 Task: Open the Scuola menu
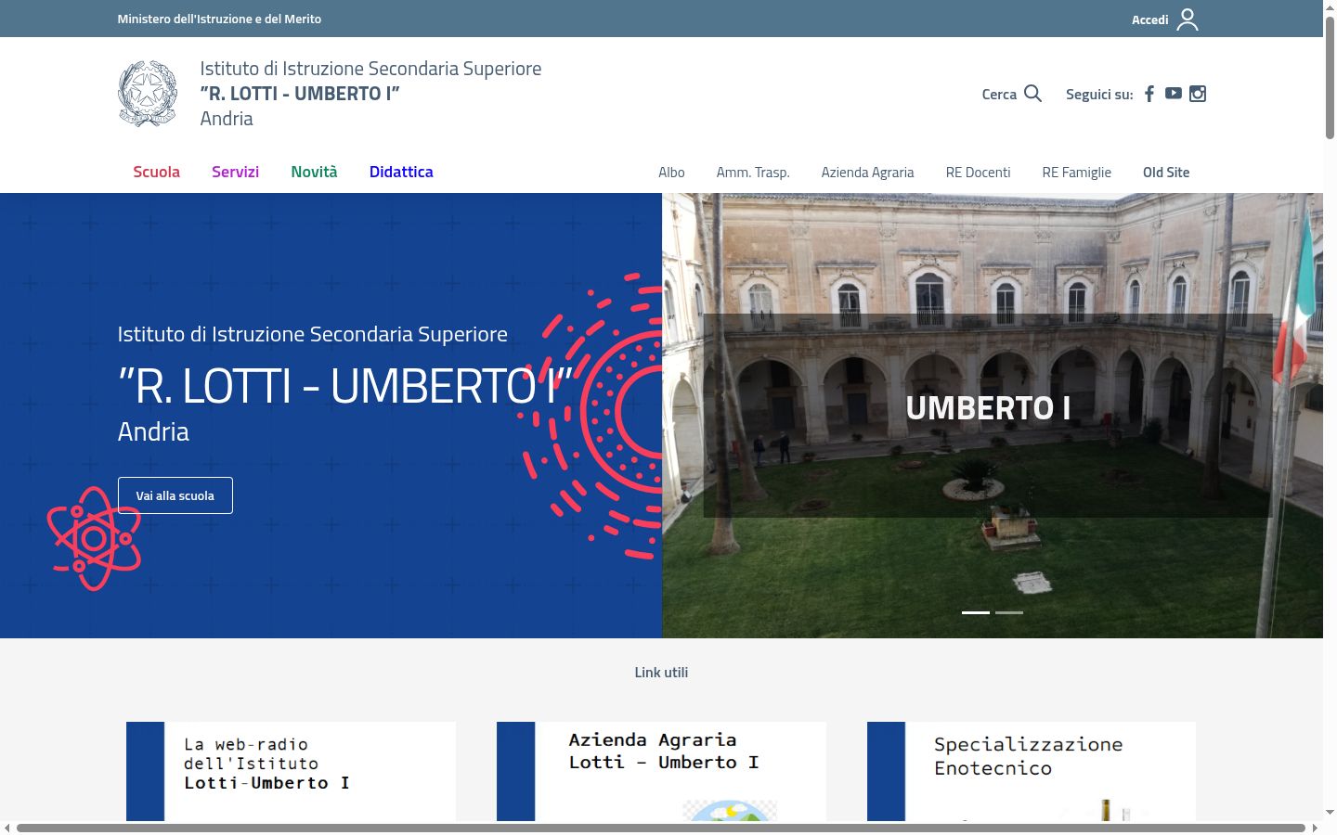click(156, 172)
